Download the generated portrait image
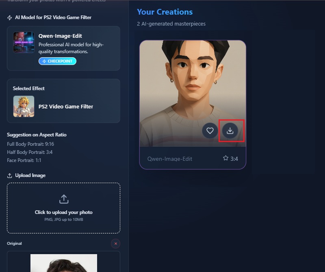This screenshot has height=272, width=325. point(230,131)
